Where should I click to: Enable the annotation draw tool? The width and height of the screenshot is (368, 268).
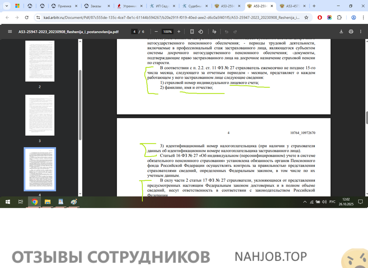click(x=214, y=32)
